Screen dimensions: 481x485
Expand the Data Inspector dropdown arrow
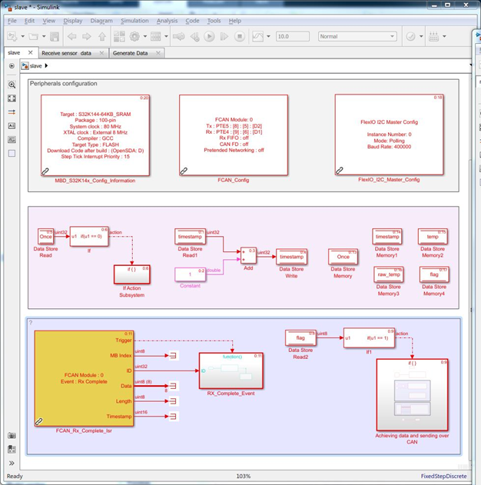point(268,36)
